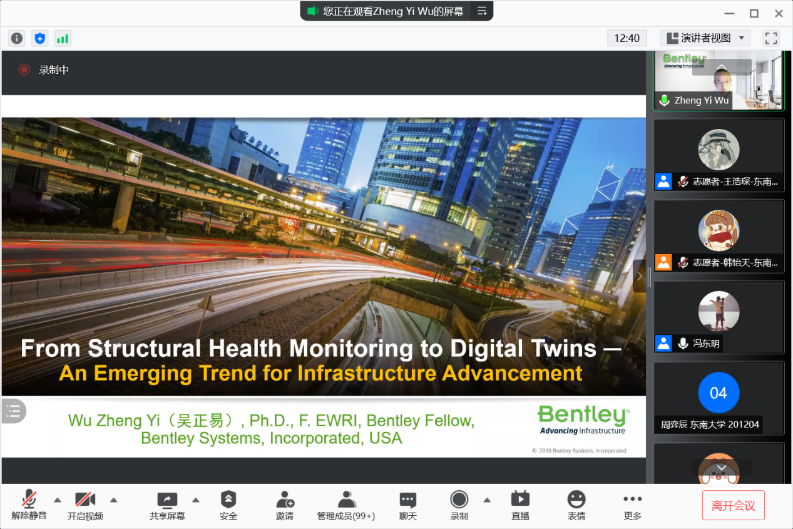Enter full screen mode
The height and width of the screenshot is (529, 793).
(771, 38)
